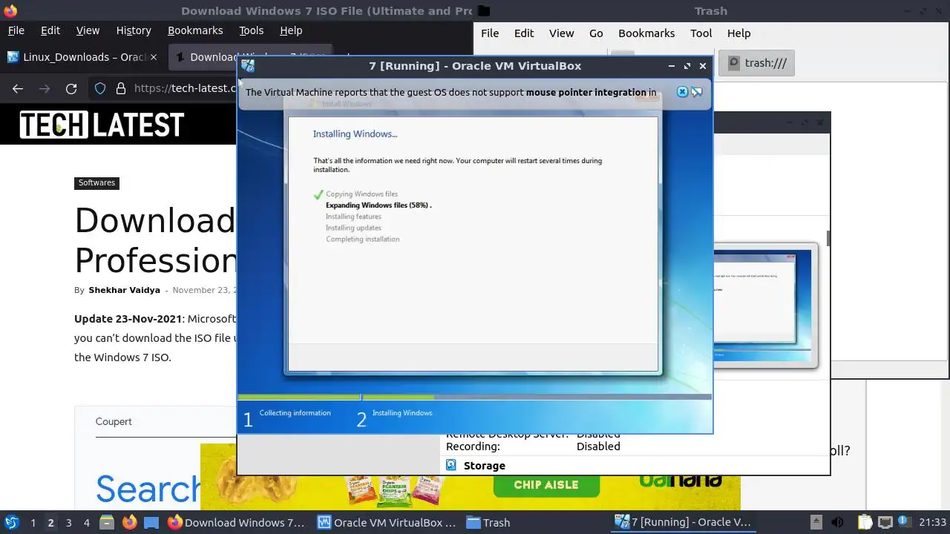This screenshot has width=950, height=534.
Task: Click the trash:/// location field
Action: [x=757, y=63]
